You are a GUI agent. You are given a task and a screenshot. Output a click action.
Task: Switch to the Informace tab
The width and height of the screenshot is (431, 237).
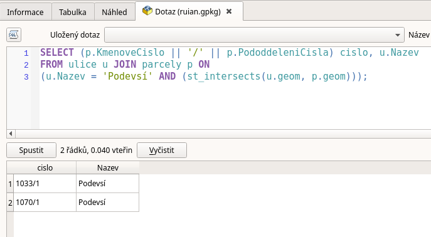coord(25,12)
